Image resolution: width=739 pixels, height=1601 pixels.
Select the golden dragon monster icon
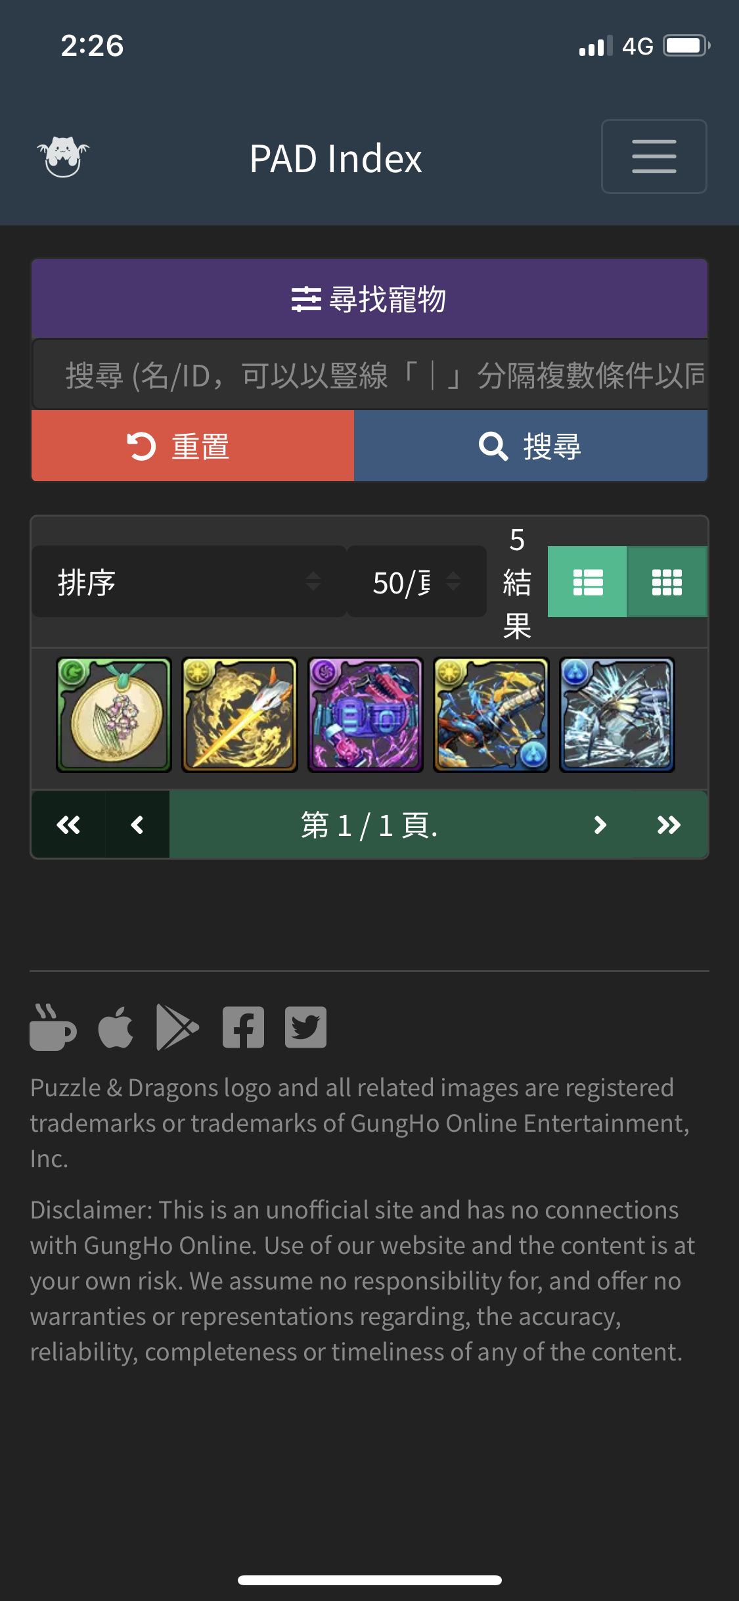tap(240, 714)
